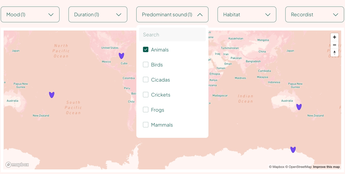Viewport: 345px width, 174px height.
Task: Reset map bearing to north
Action: pos(334,53)
